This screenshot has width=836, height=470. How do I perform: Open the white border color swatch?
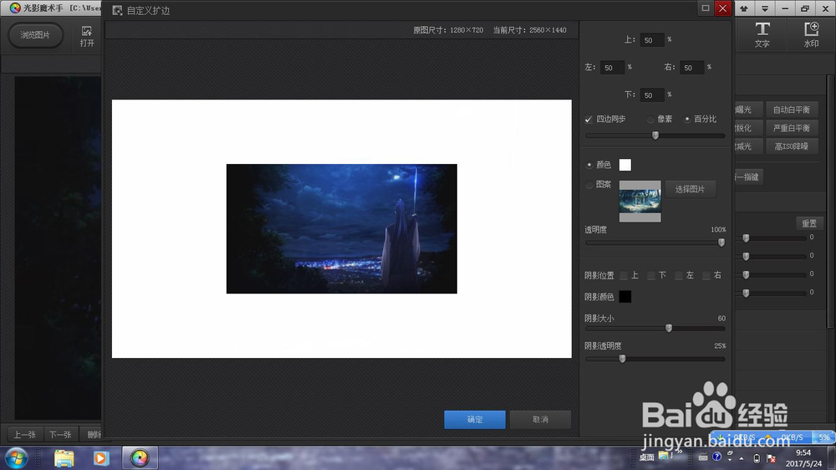pos(624,165)
